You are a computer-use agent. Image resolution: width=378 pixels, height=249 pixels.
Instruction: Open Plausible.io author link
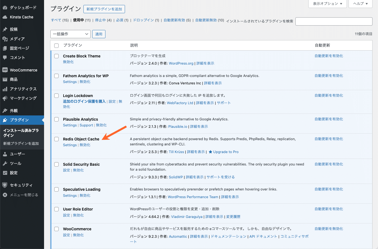[178, 126]
